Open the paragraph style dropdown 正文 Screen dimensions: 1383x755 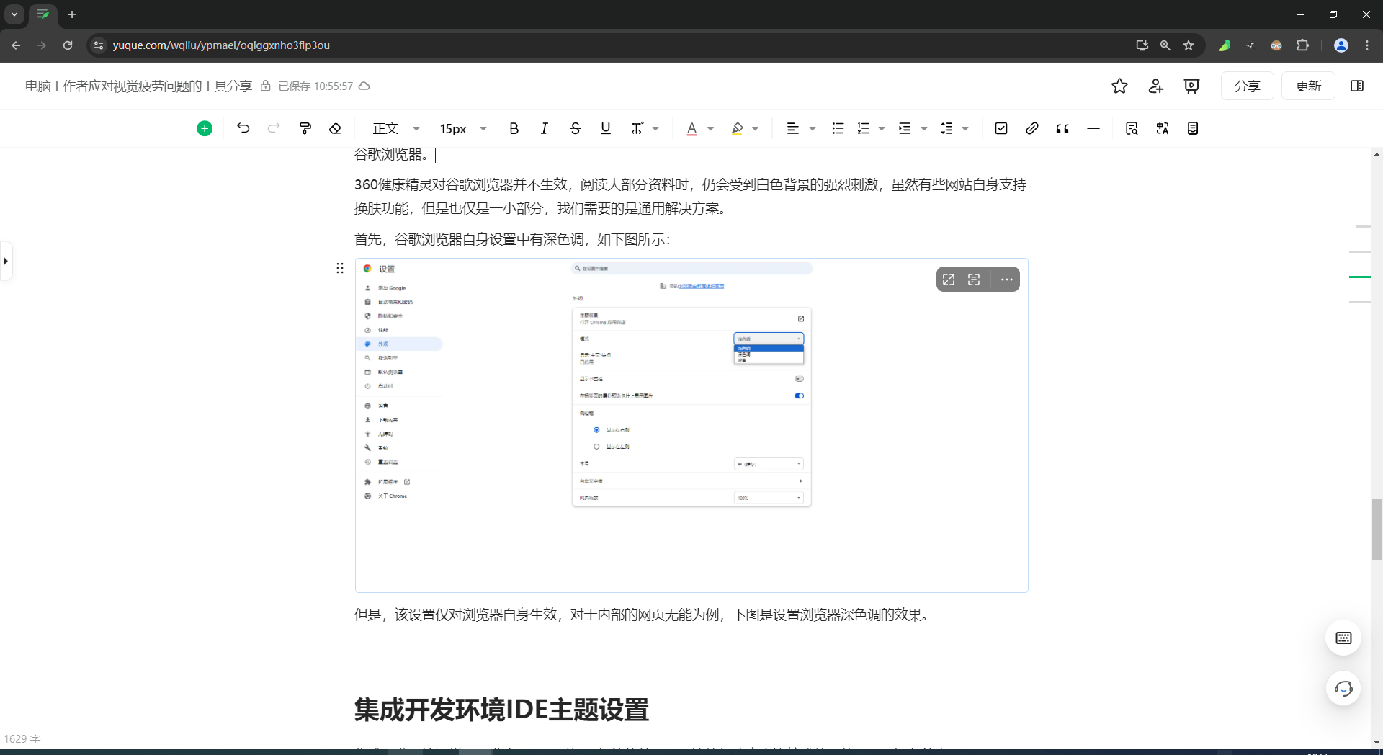coord(395,128)
